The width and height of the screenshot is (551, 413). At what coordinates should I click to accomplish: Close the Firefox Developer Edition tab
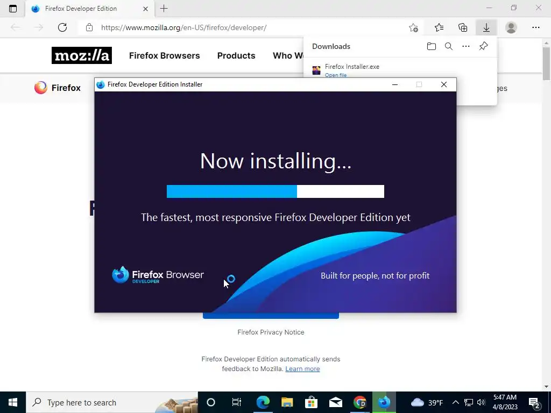(x=145, y=9)
